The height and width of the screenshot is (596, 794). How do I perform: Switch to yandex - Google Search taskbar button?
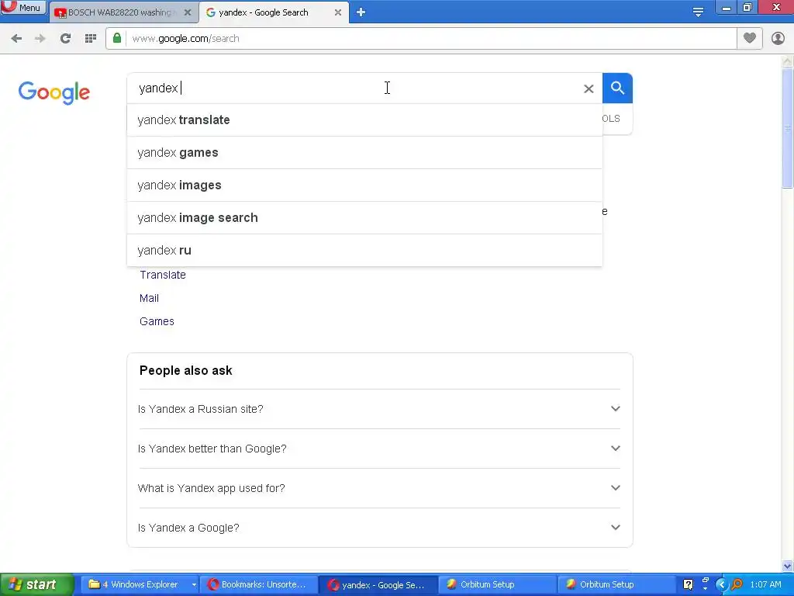click(x=378, y=585)
